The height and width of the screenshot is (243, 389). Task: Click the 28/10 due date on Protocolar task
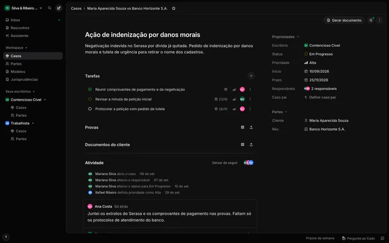(221, 109)
